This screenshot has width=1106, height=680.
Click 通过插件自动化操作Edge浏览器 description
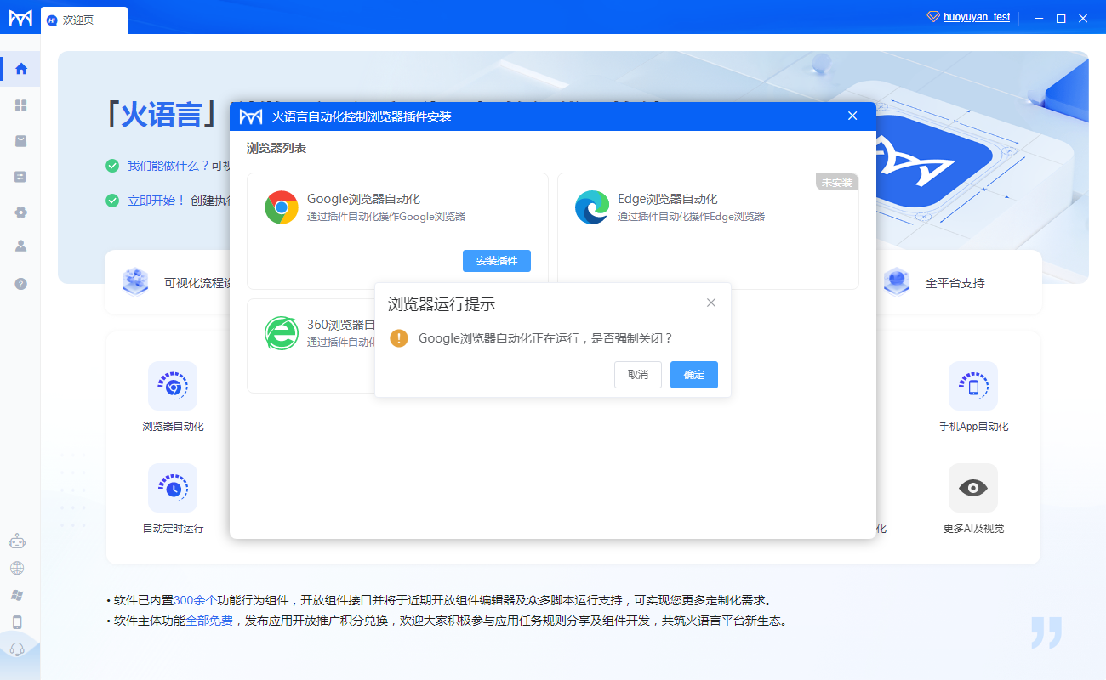tap(692, 217)
